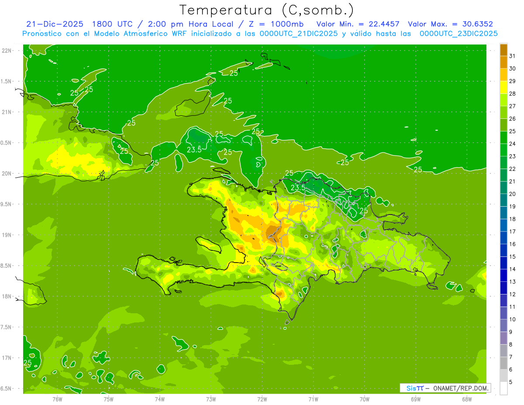524x405 pixels.
Task: Click the '22N' latitude label
Action: (7, 51)
